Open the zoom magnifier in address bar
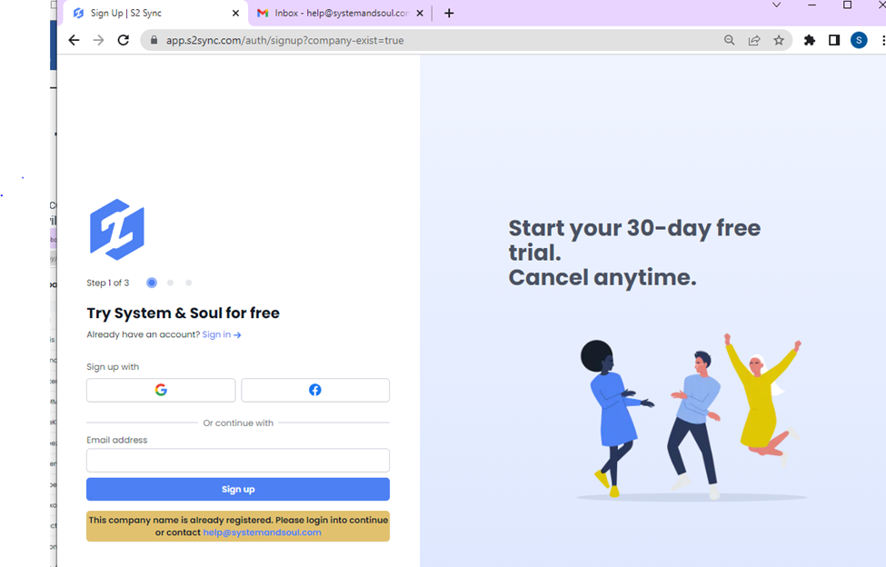Viewport: 886px width, 567px height. click(x=730, y=40)
